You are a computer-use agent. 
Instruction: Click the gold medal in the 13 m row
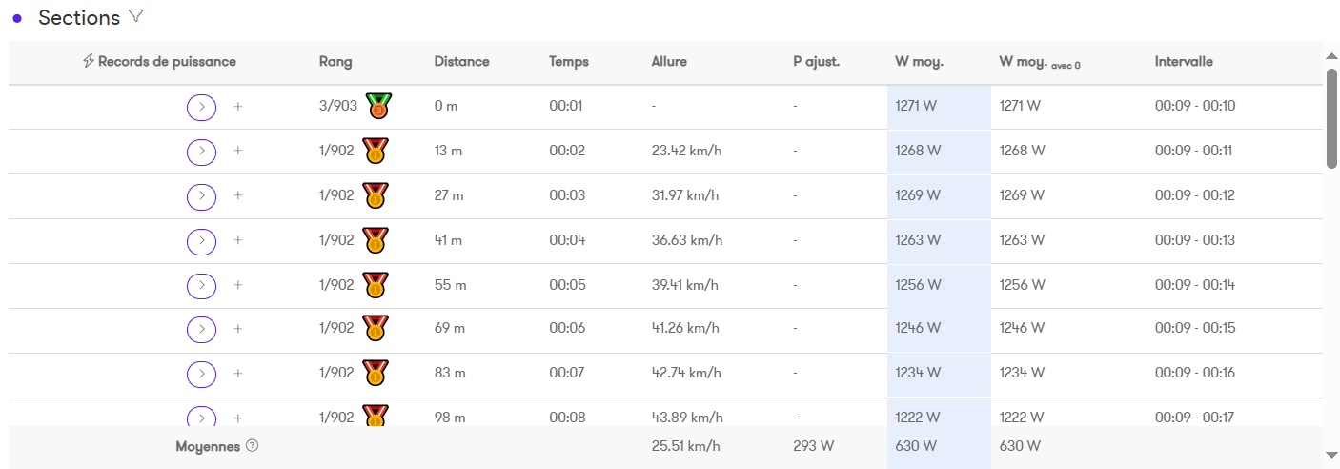click(x=376, y=151)
